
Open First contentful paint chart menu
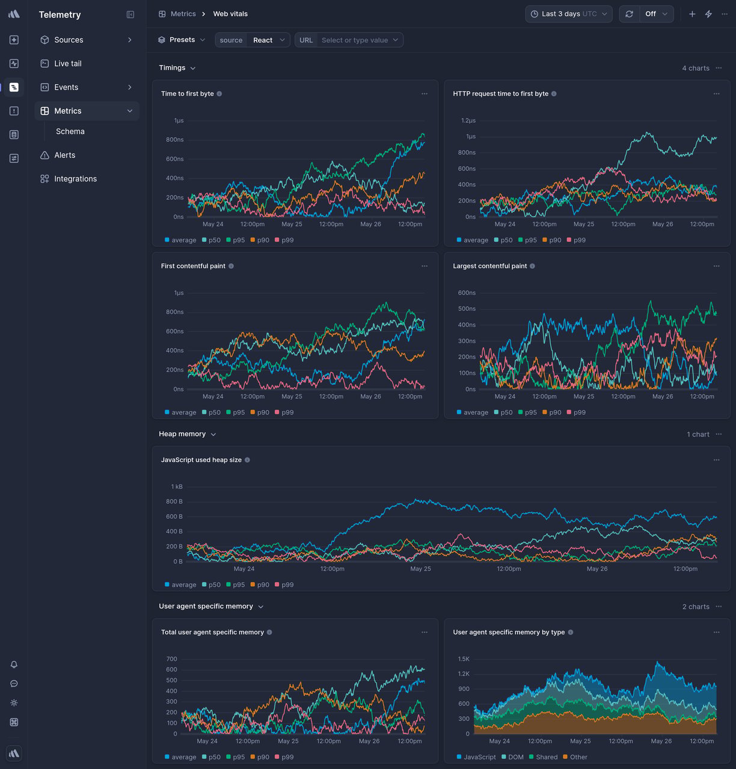425,266
